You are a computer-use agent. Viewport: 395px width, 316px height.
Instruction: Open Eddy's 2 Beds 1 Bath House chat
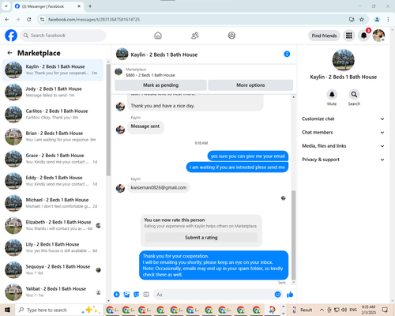[x=53, y=181]
